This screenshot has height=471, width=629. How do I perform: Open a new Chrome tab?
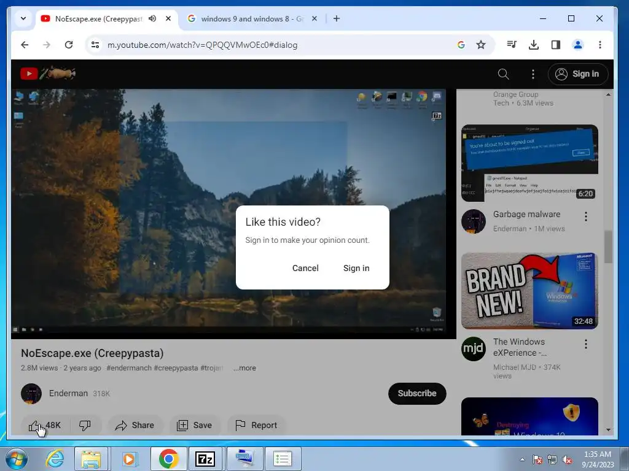pos(337,18)
